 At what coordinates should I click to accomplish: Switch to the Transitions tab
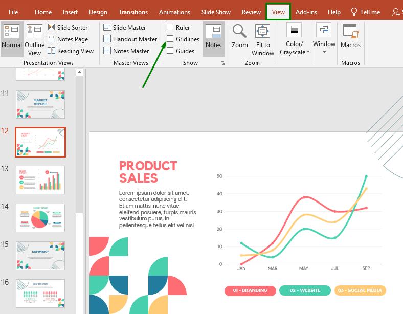133,12
